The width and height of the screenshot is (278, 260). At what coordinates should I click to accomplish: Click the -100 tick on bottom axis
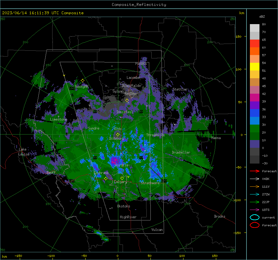pyautogui.click(x=51, y=256)
